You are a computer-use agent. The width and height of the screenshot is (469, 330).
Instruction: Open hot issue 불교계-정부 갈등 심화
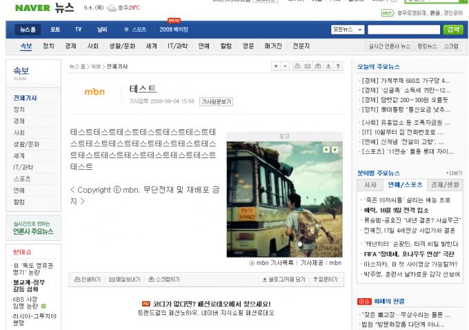29,286
